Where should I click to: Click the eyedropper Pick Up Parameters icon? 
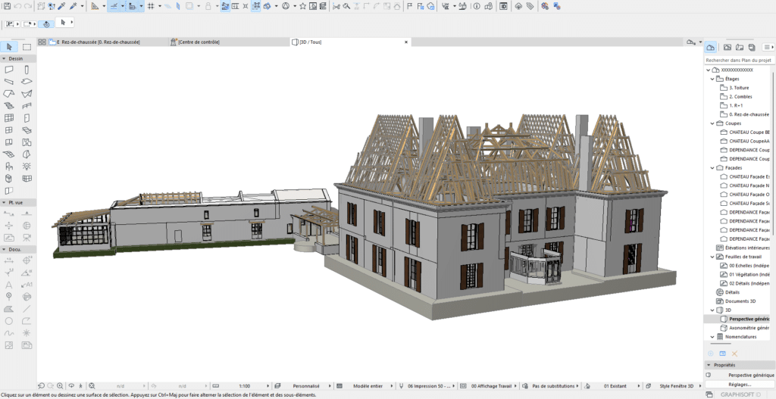pos(61,6)
